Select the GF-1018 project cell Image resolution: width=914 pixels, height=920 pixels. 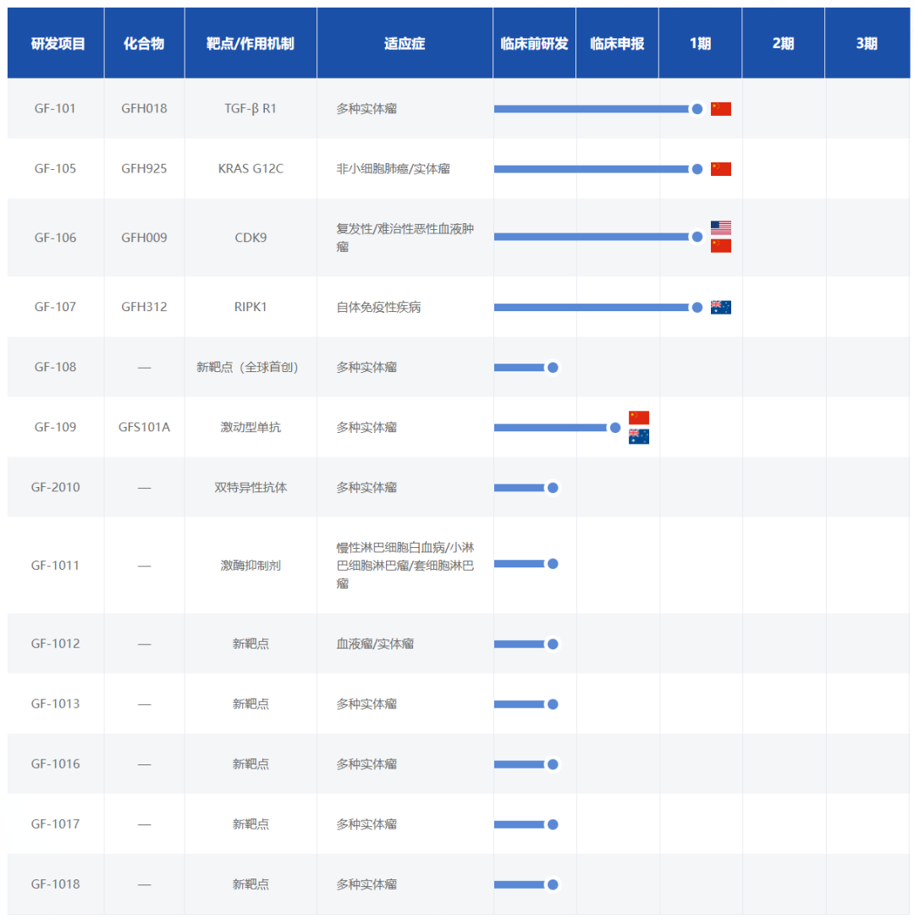[55, 884]
